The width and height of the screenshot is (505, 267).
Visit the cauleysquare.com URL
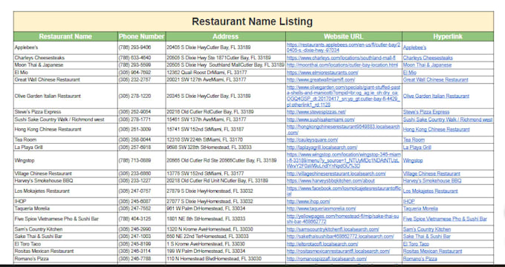[x=312, y=140]
